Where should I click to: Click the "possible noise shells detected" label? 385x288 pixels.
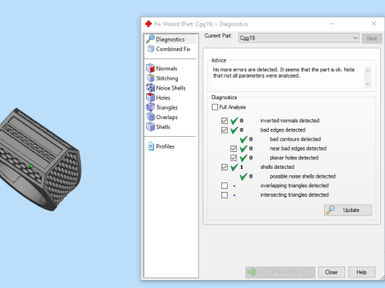(x=302, y=176)
